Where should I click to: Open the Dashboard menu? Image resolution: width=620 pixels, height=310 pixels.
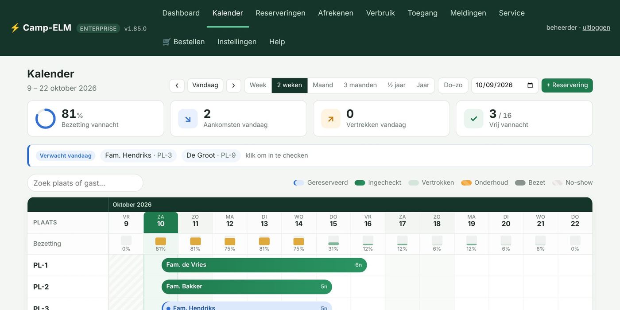(181, 13)
